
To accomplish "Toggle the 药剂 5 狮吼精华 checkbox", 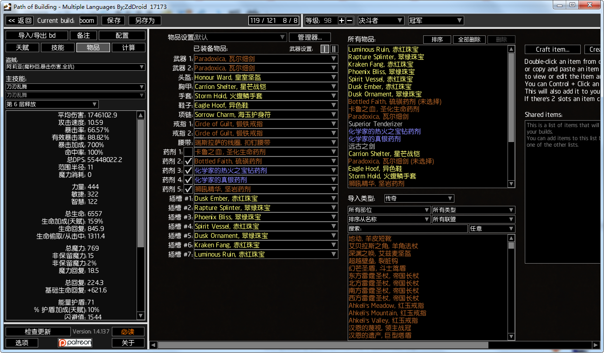I will (x=188, y=189).
